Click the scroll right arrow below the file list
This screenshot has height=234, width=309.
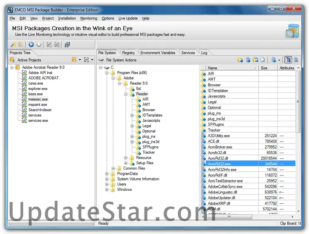click(292, 217)
